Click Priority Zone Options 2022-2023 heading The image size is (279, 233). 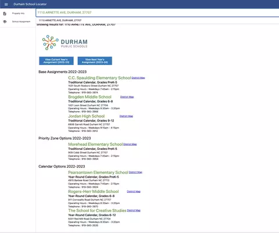pos(65,138)
